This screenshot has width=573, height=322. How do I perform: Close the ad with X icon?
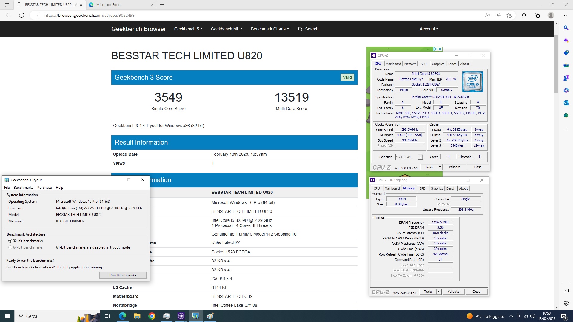click(x=440, y=49)
